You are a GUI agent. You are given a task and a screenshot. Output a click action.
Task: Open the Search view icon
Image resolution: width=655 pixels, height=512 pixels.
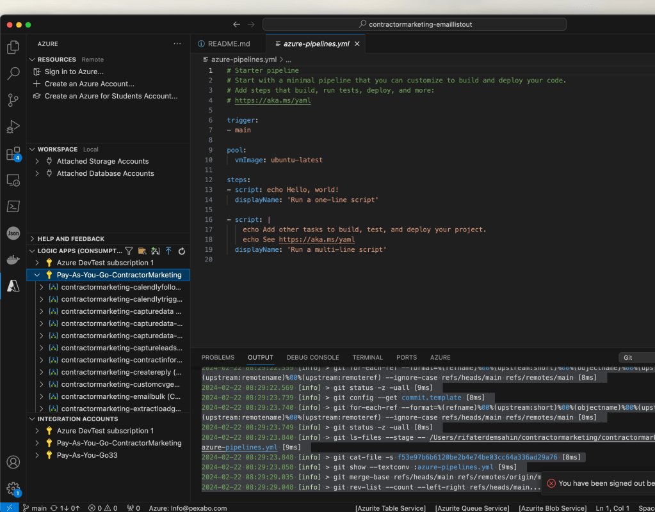(x=13, y=74)
